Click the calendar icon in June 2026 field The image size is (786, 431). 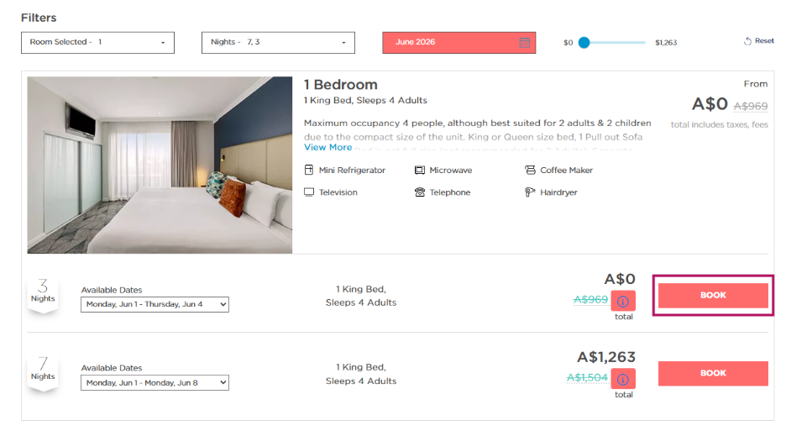tap(524, 43)
